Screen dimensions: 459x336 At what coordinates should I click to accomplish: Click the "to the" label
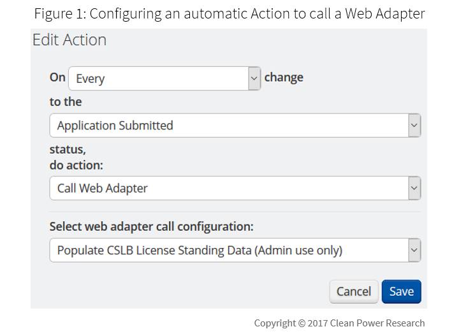(66, 101)
